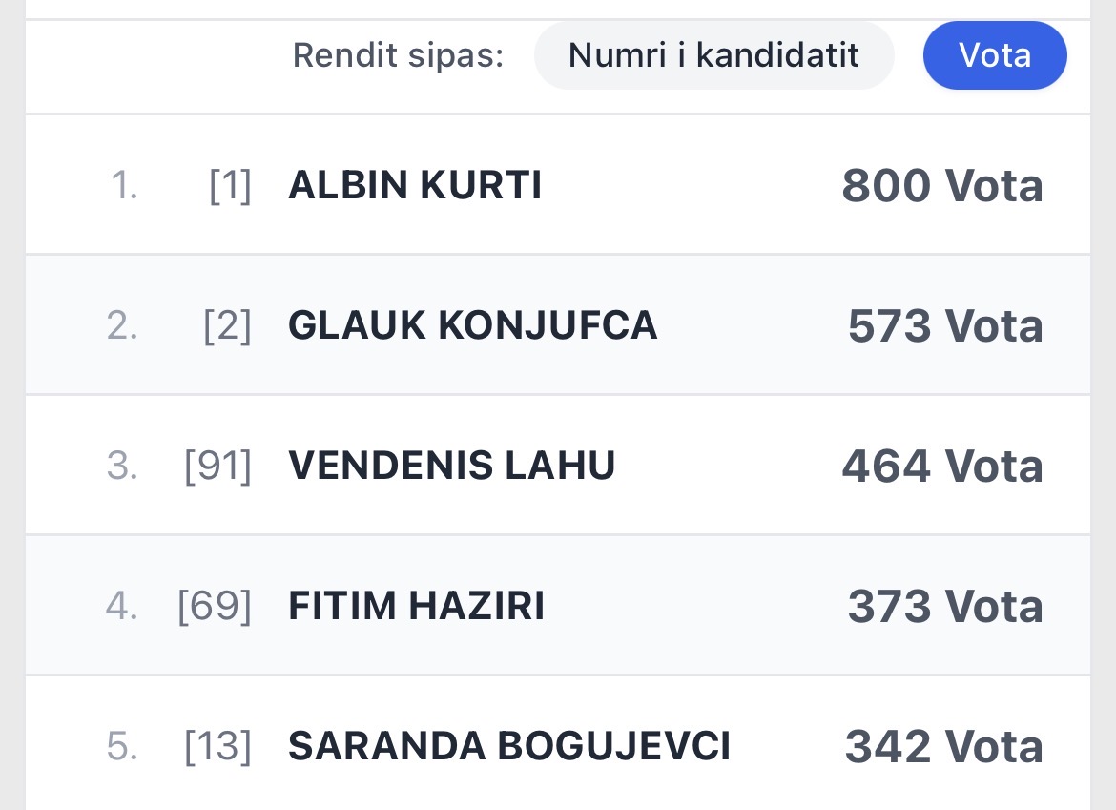Select the Vota sort option
This screenshot has width=1116, height=810.
994,55
